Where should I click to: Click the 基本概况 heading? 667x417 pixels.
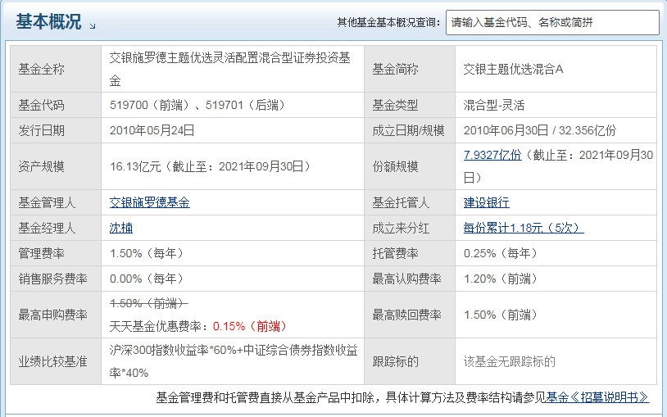coord(48,21)
